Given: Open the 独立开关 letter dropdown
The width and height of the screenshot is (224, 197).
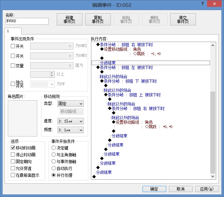Looking at the screenshot, I should 42,84.
